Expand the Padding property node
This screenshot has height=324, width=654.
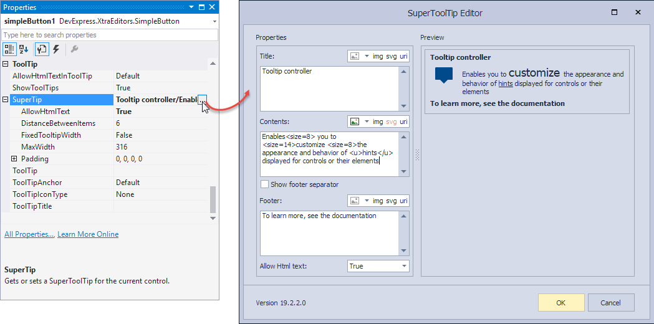(14, 159)
